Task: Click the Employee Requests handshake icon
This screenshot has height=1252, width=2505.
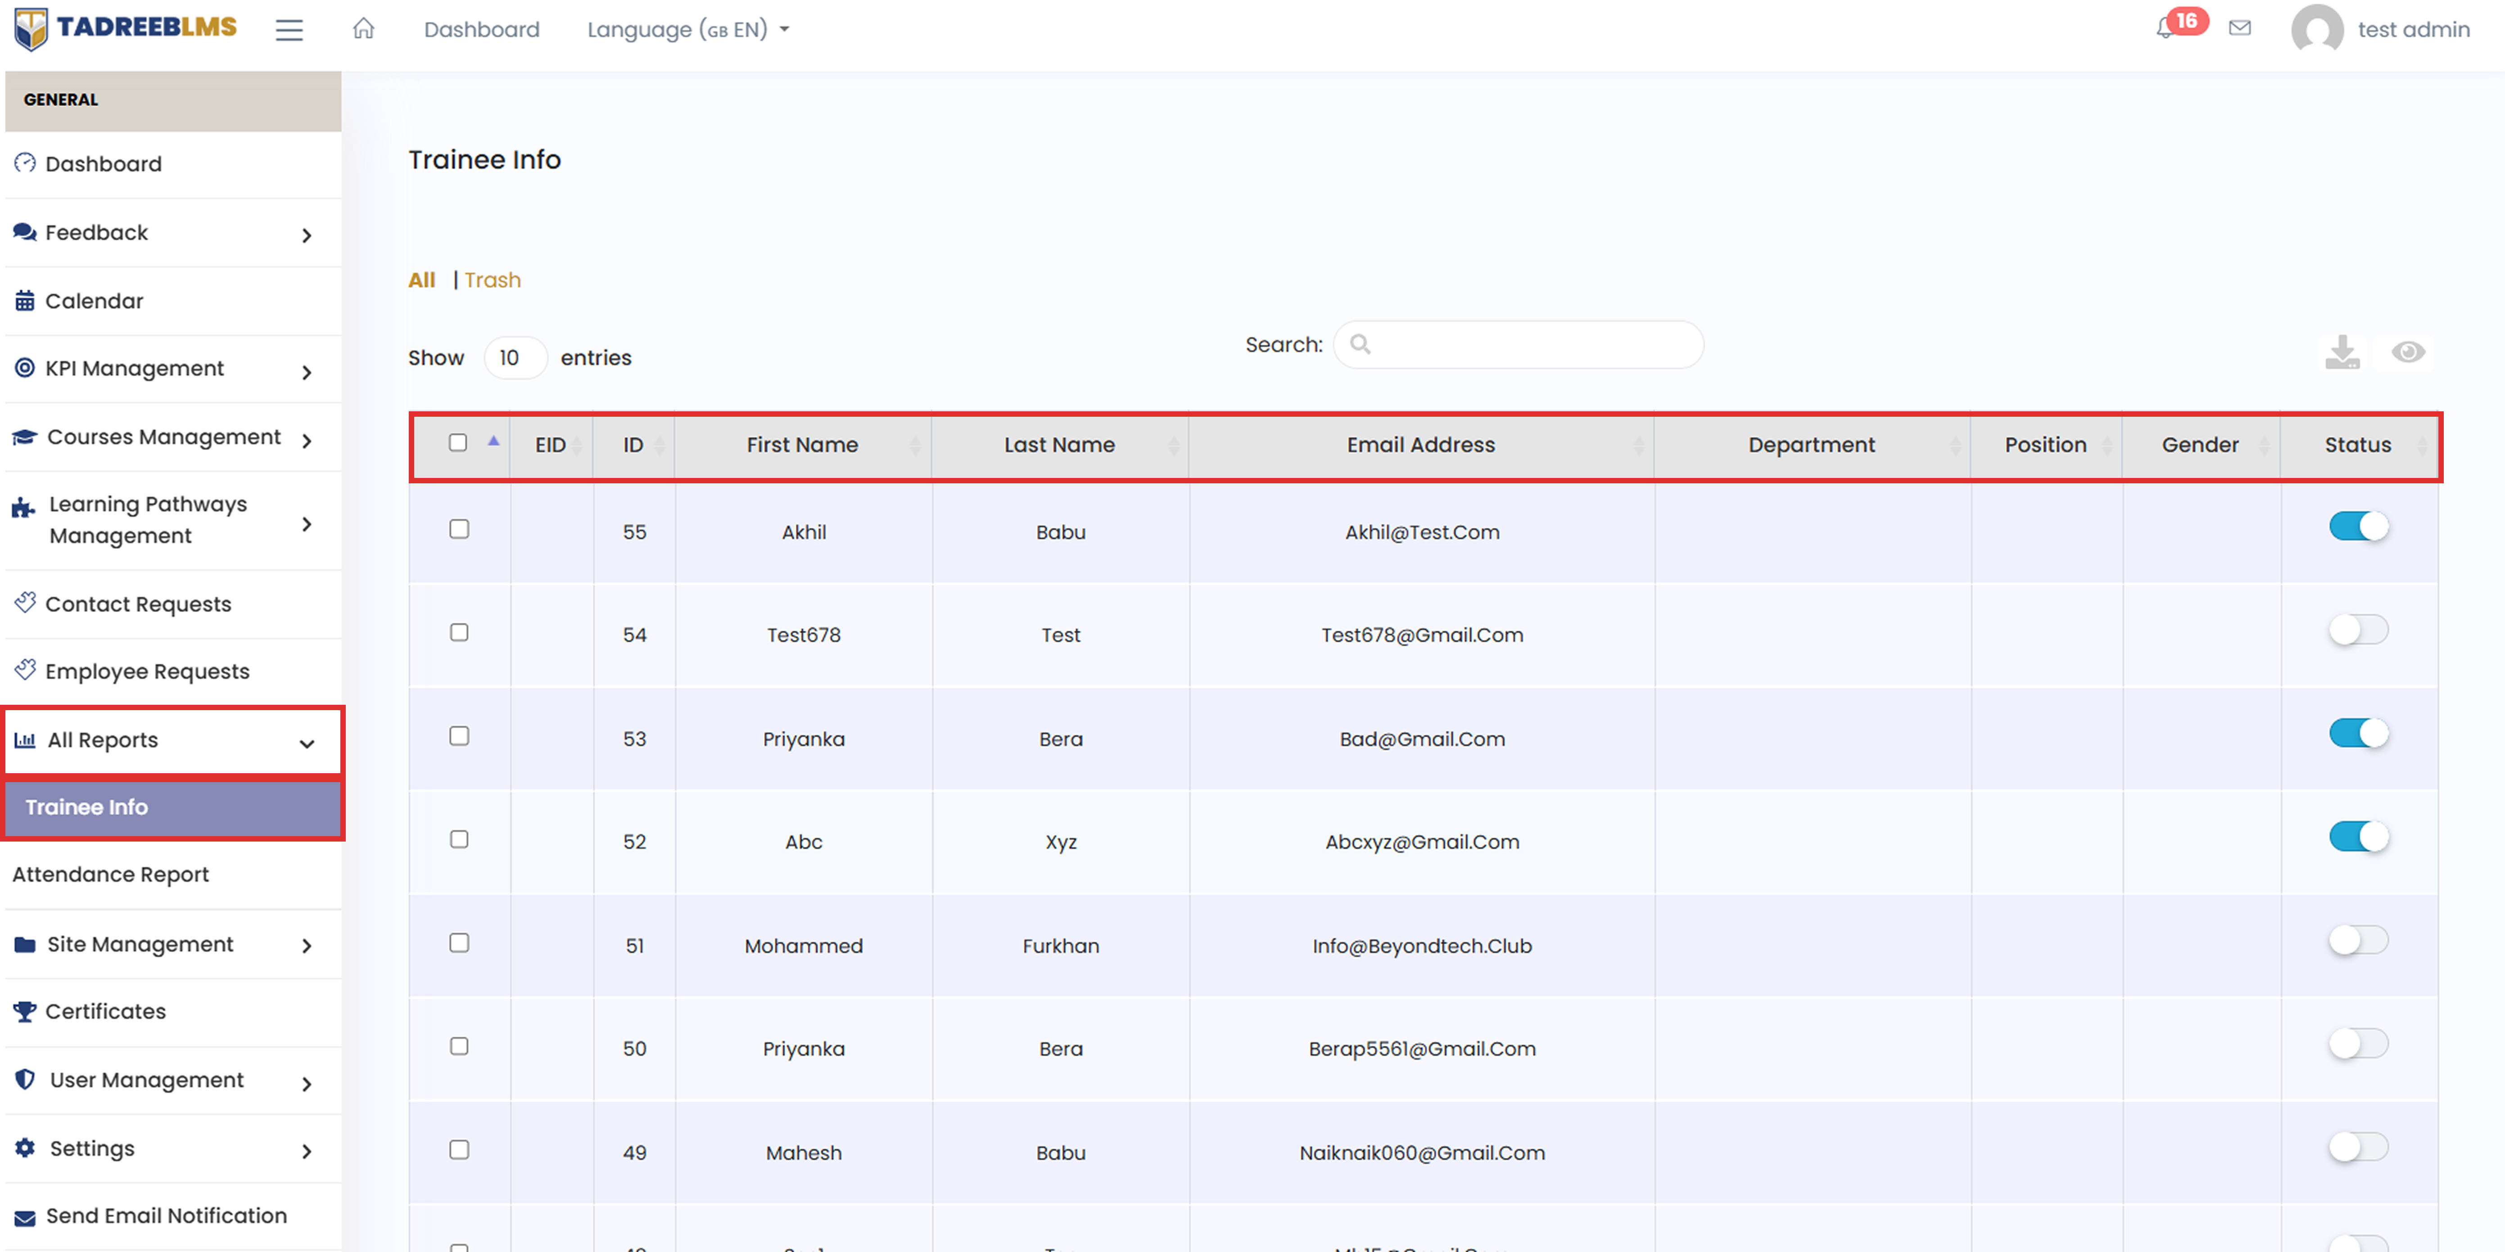Action: [25, 670]
